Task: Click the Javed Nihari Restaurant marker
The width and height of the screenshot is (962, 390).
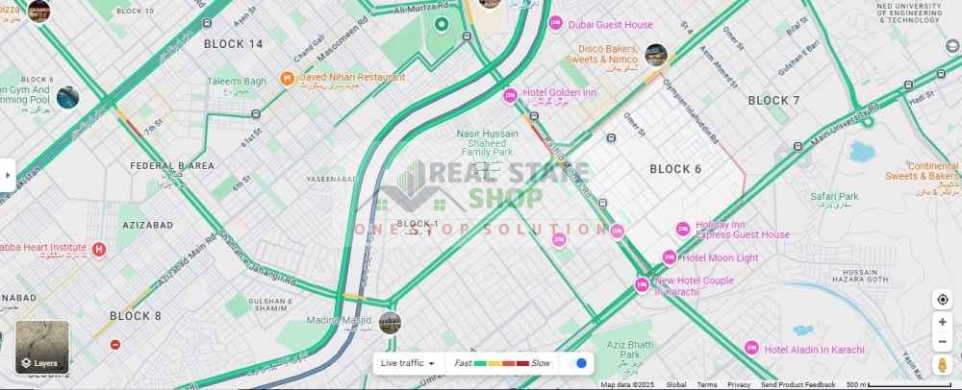Action: (287, 79)
